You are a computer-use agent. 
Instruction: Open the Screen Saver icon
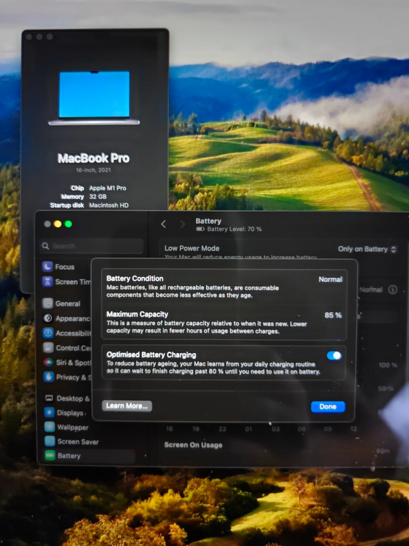pyautogui.click(x=50, y=441)
